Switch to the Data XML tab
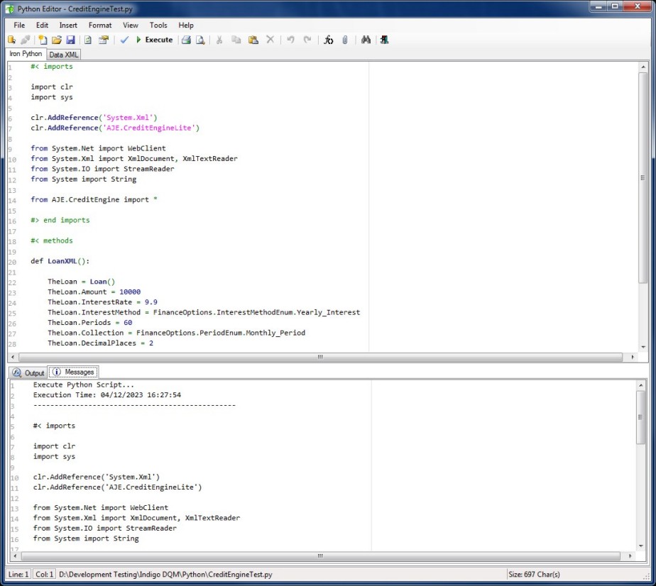656x586 pixels. (x=65, y=55)
